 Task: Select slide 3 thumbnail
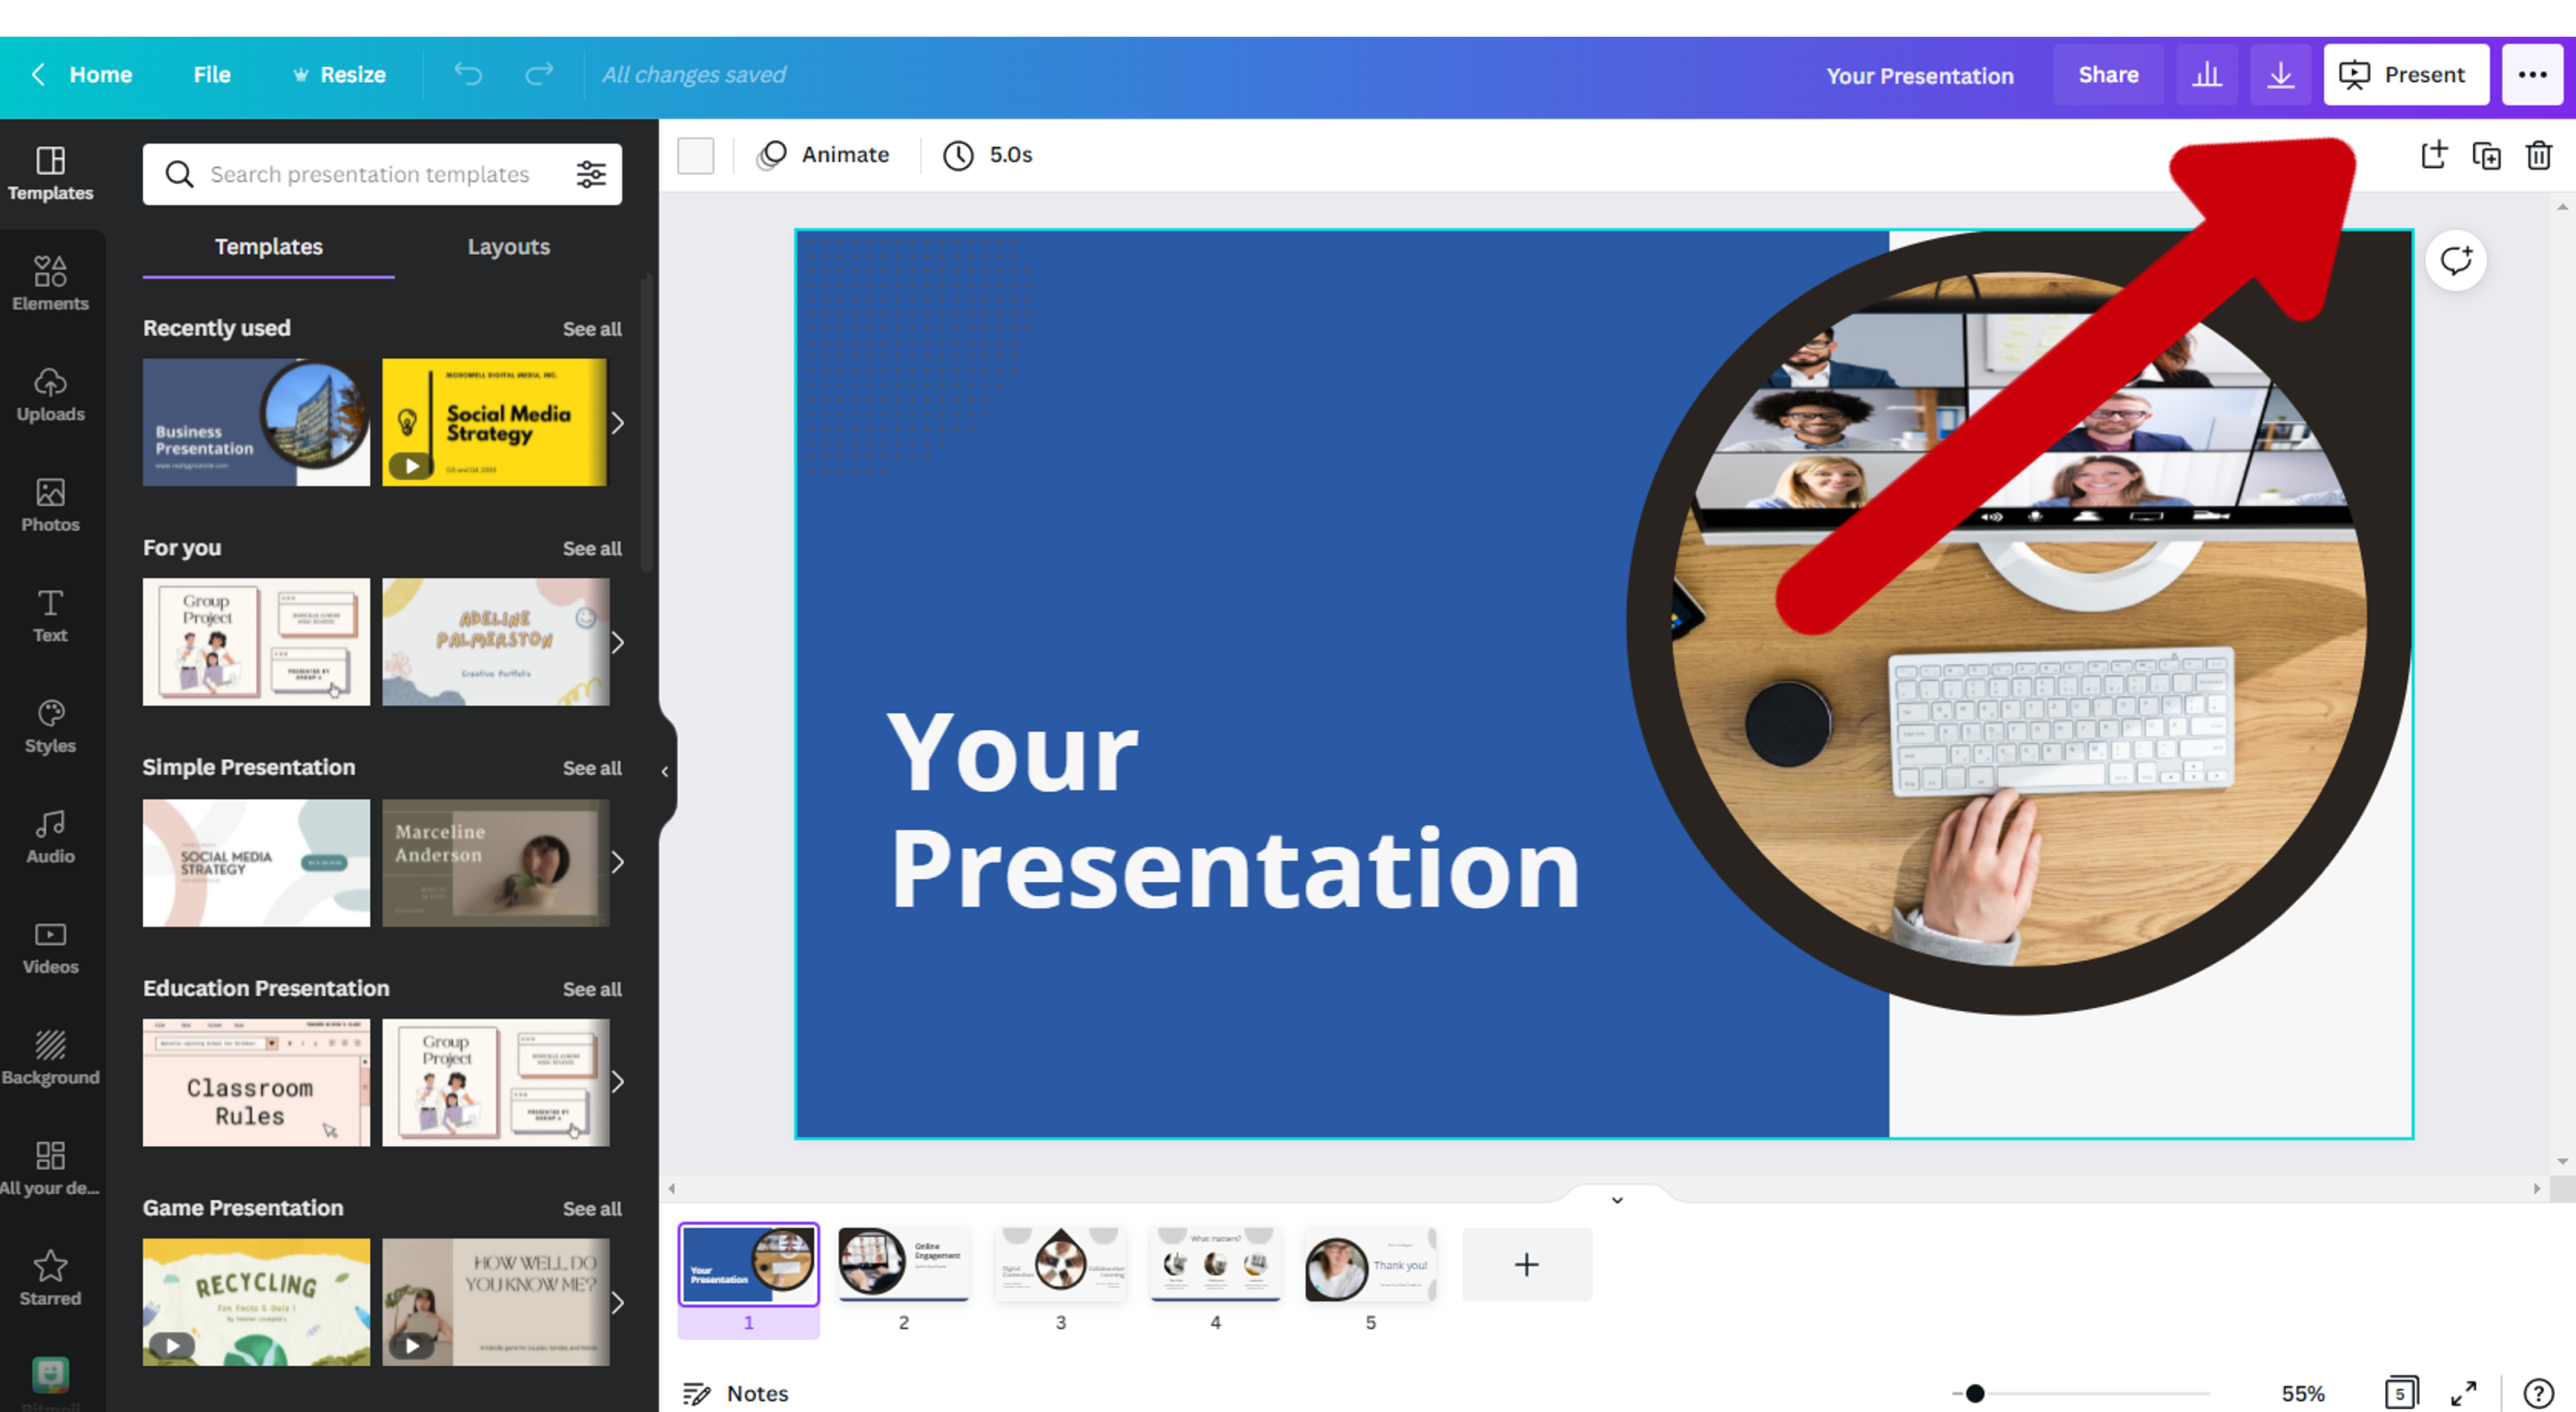pos(1059,1264)
